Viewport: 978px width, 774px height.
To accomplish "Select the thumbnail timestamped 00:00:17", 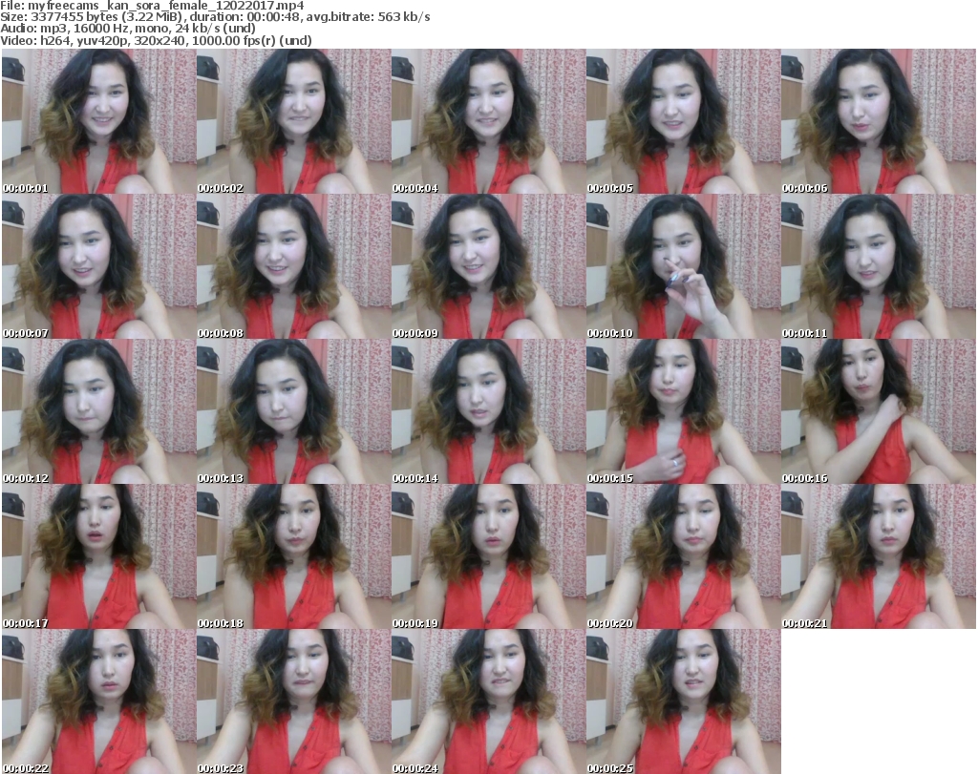I will click(x=99, y=556).
